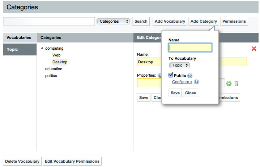The width and height of the screenshot is (260, 167).
Task: Select the education category
Action: coord(54,69)
